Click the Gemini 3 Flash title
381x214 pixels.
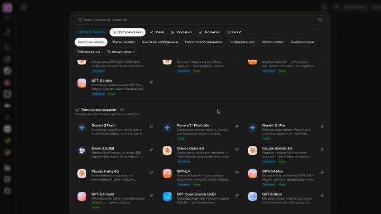click(x=104, y=125)
